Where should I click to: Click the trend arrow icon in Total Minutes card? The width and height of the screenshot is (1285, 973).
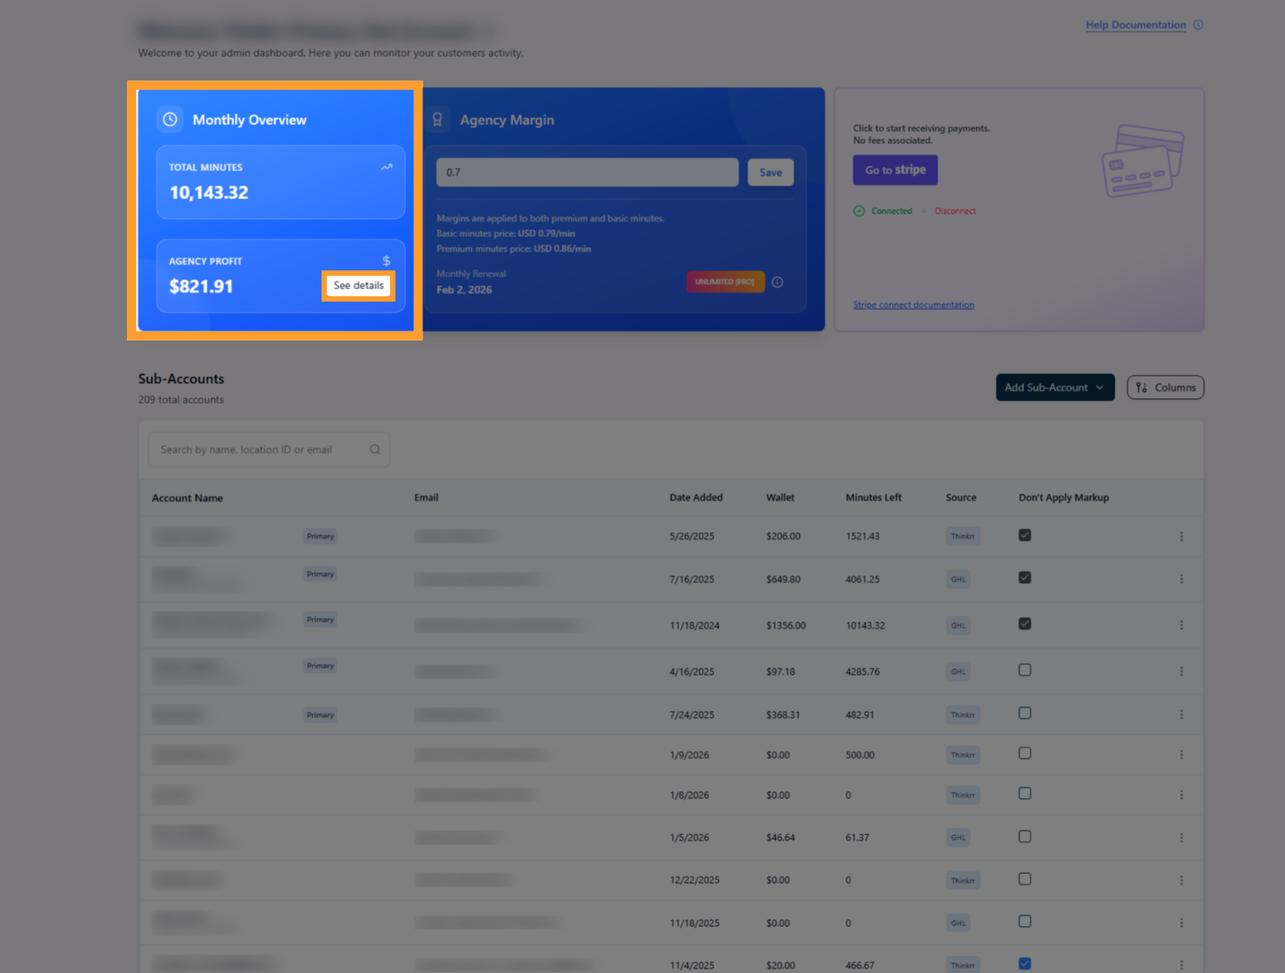[x=386, y=167]
